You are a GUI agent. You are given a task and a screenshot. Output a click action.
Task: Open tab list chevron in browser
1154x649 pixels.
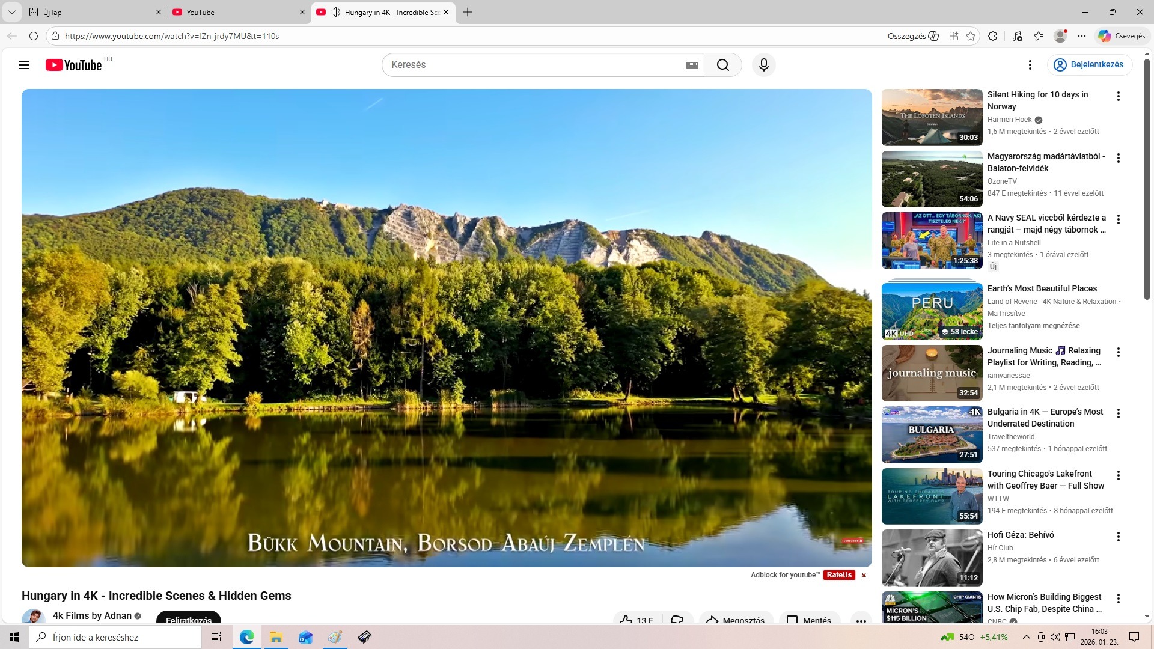point(11,12)
